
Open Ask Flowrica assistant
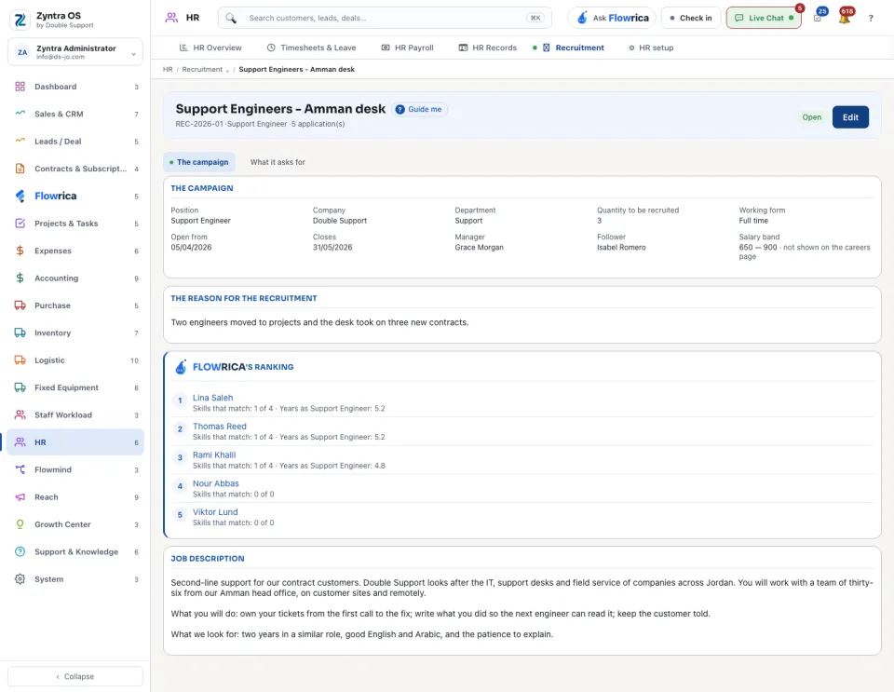click(x=612, y=19)
